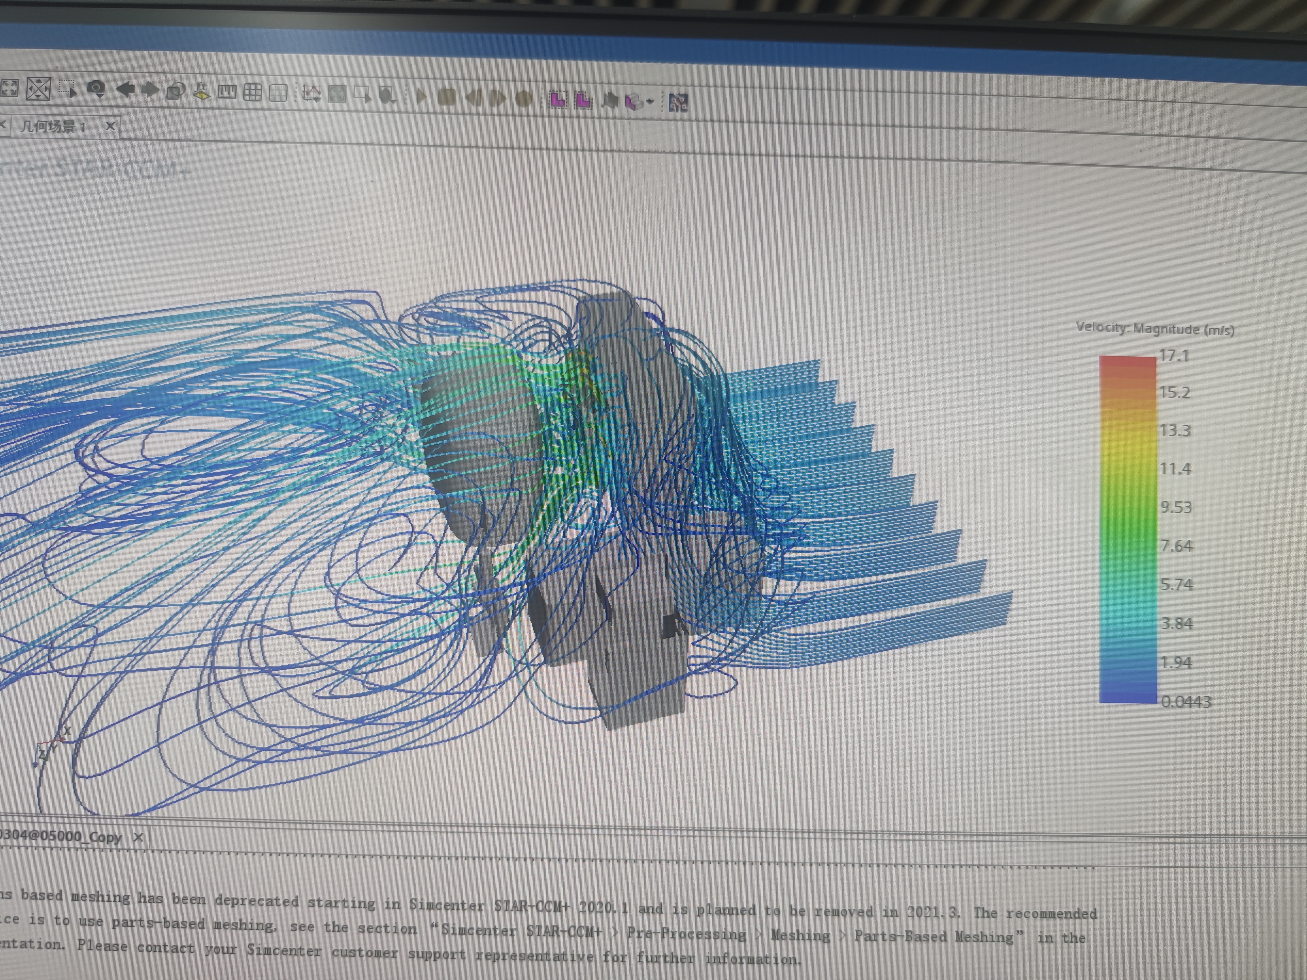
Task: Open the camera saved-views icon
Action: pyautogui.click(x=96, y=89)
